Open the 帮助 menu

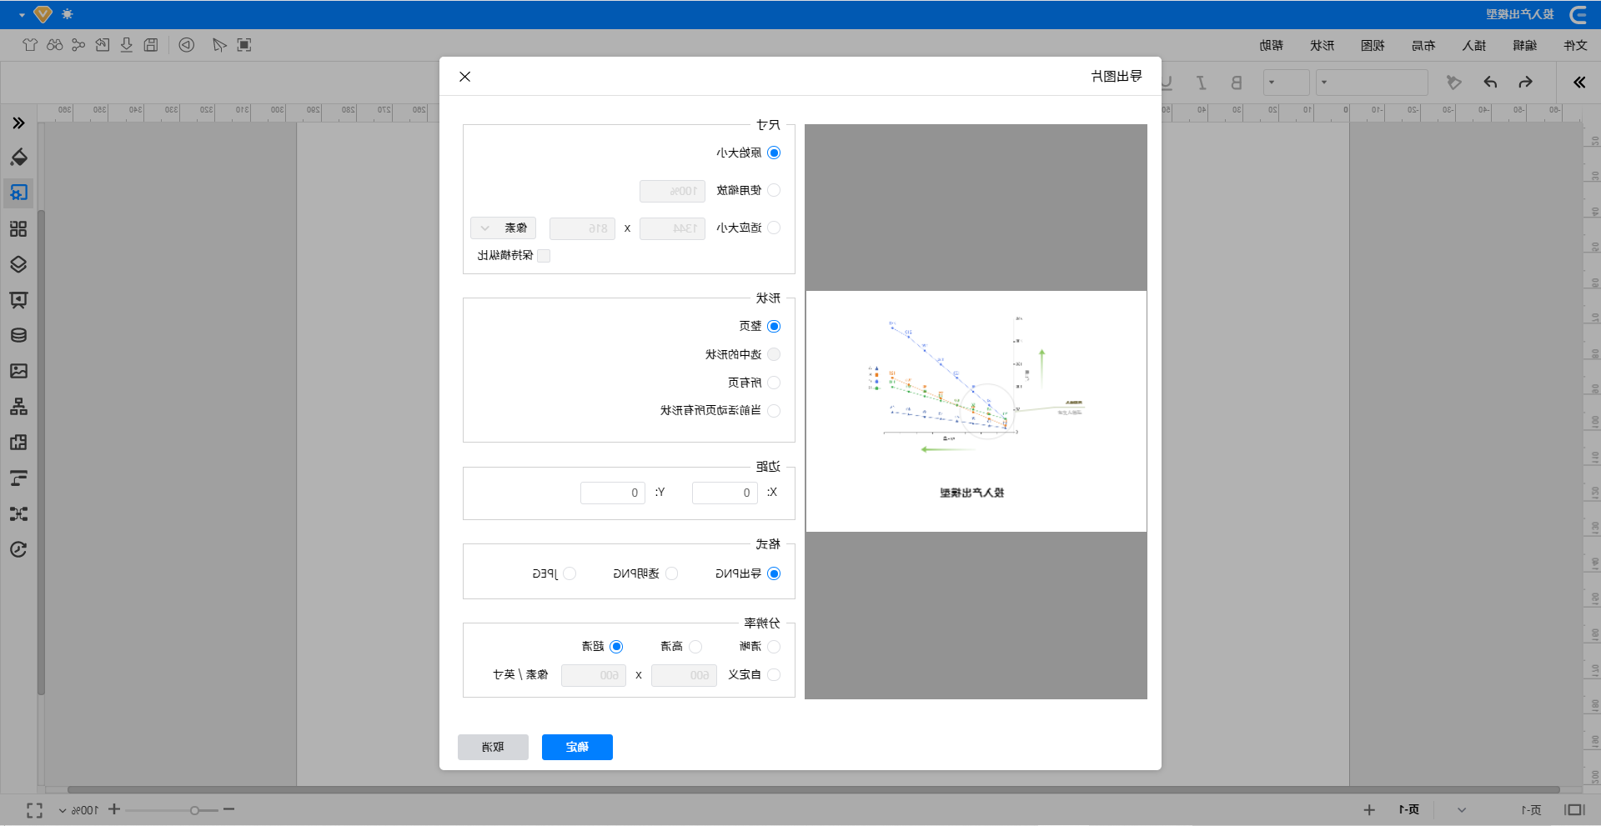click(1271, 45)
